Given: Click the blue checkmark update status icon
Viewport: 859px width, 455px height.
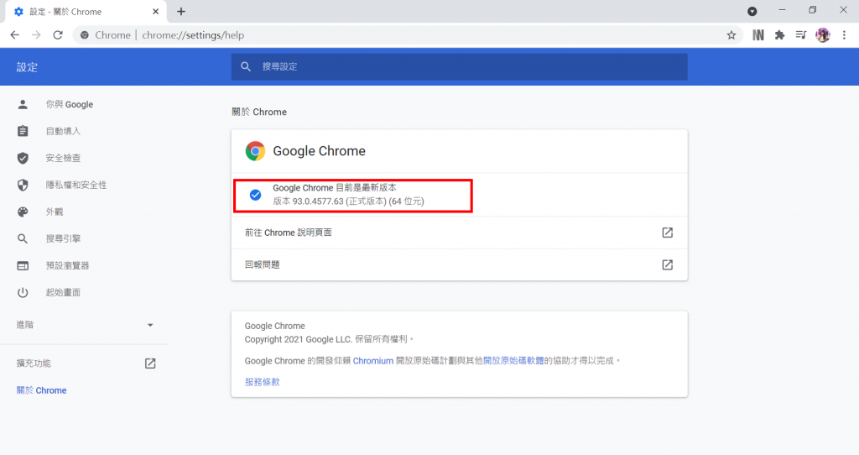Looking at the screenshot, I should coord(255,195).
